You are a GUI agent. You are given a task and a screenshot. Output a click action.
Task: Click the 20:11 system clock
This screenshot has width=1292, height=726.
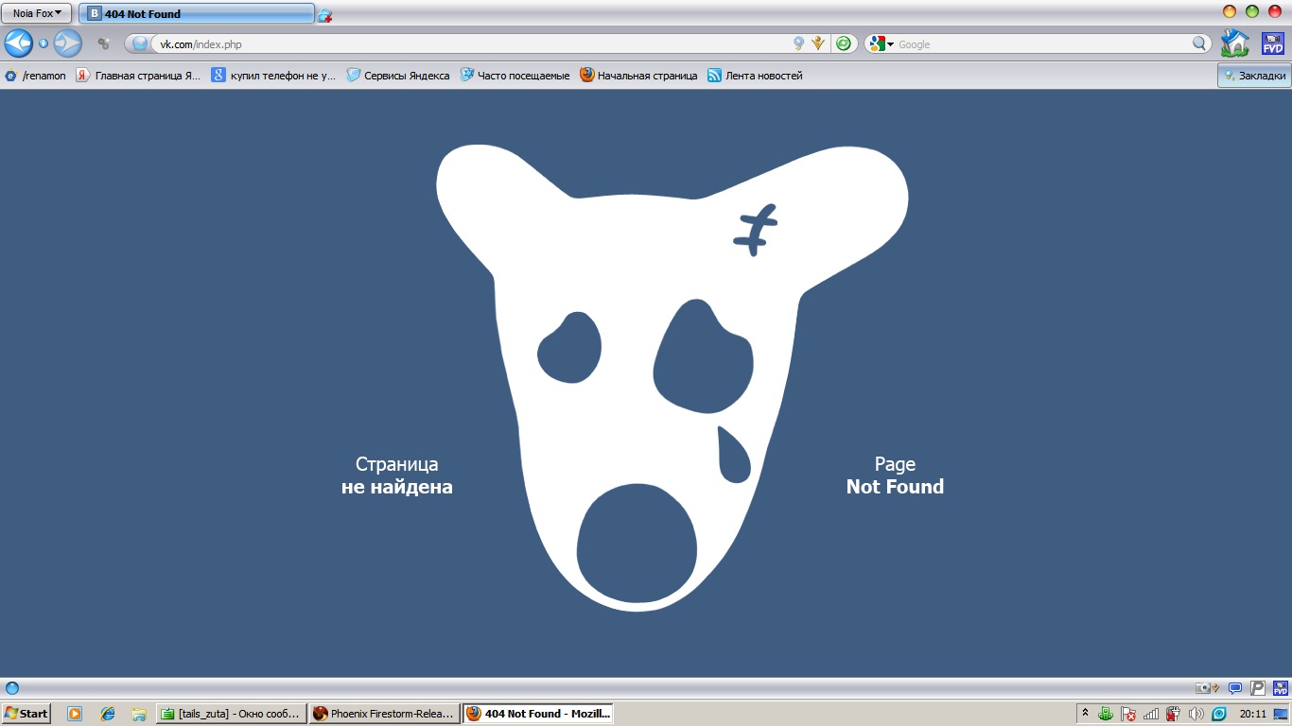coord(1253,714)
